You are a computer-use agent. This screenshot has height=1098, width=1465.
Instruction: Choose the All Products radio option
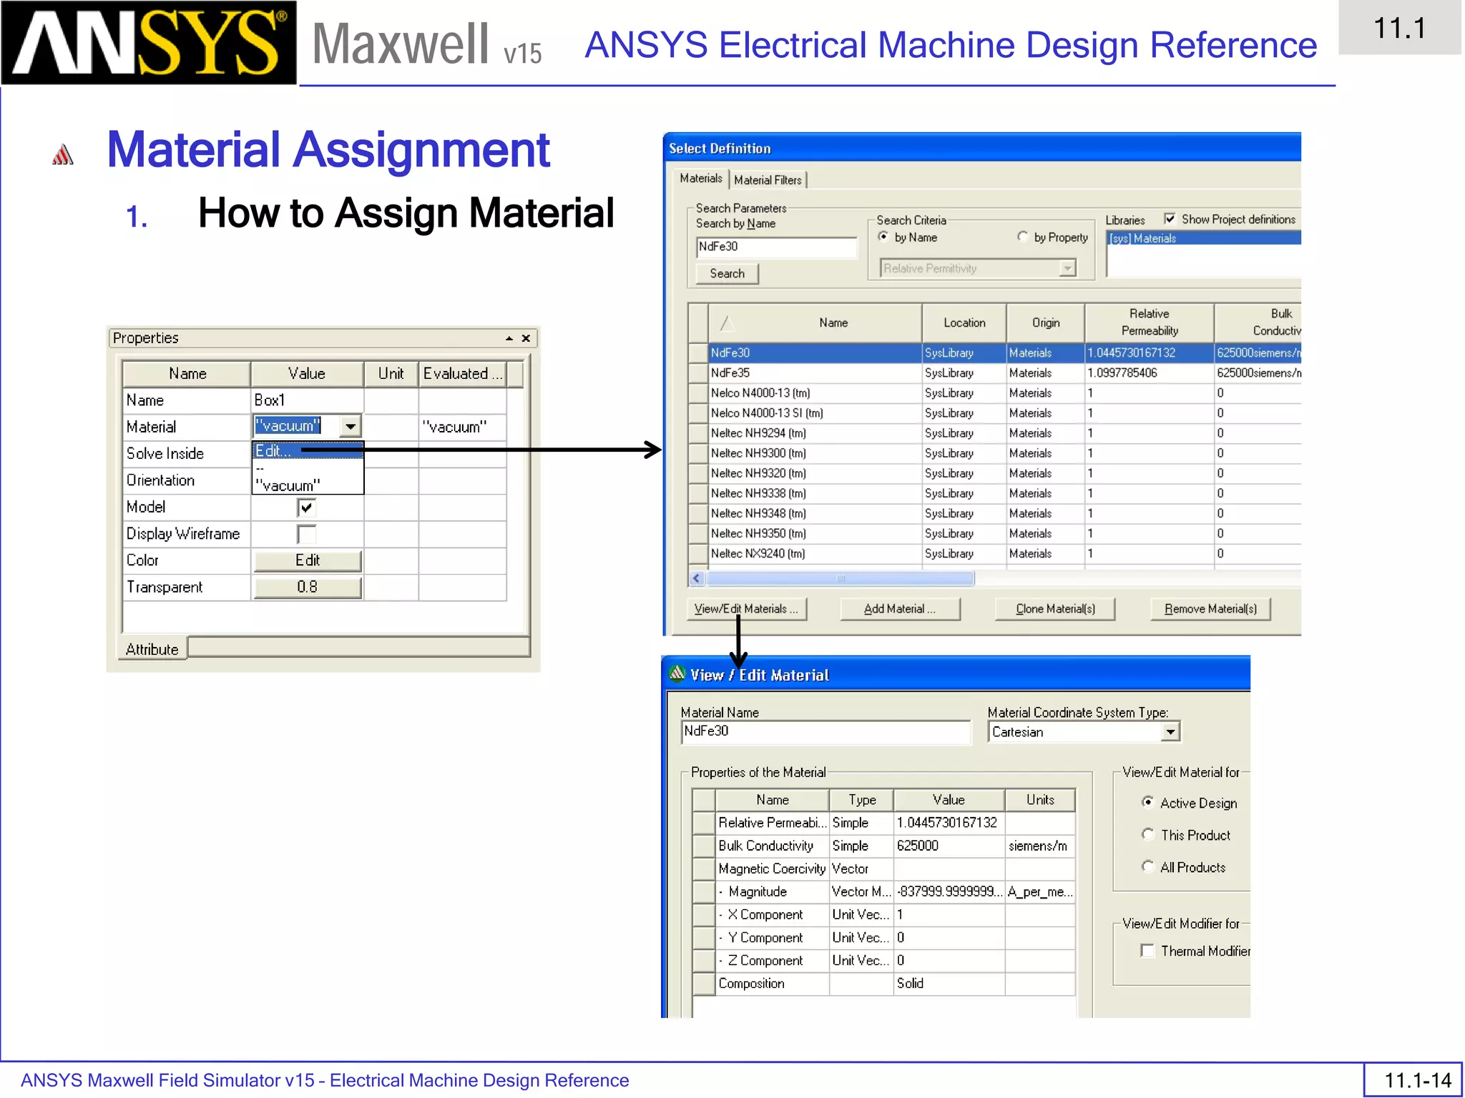(x=1148, y=866)
